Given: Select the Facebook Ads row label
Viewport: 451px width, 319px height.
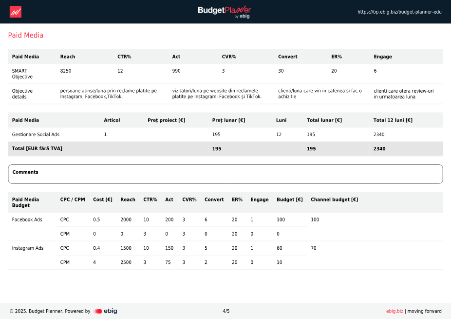Looking at the screenshot, I should pos(27,219).
